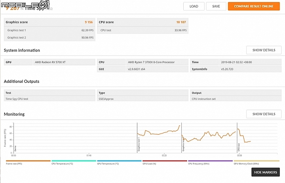This screenshot has width=285, height=183.
Task: Click SSE3Approx type cell
Action: pyautogui.click(x=142, y=99)
